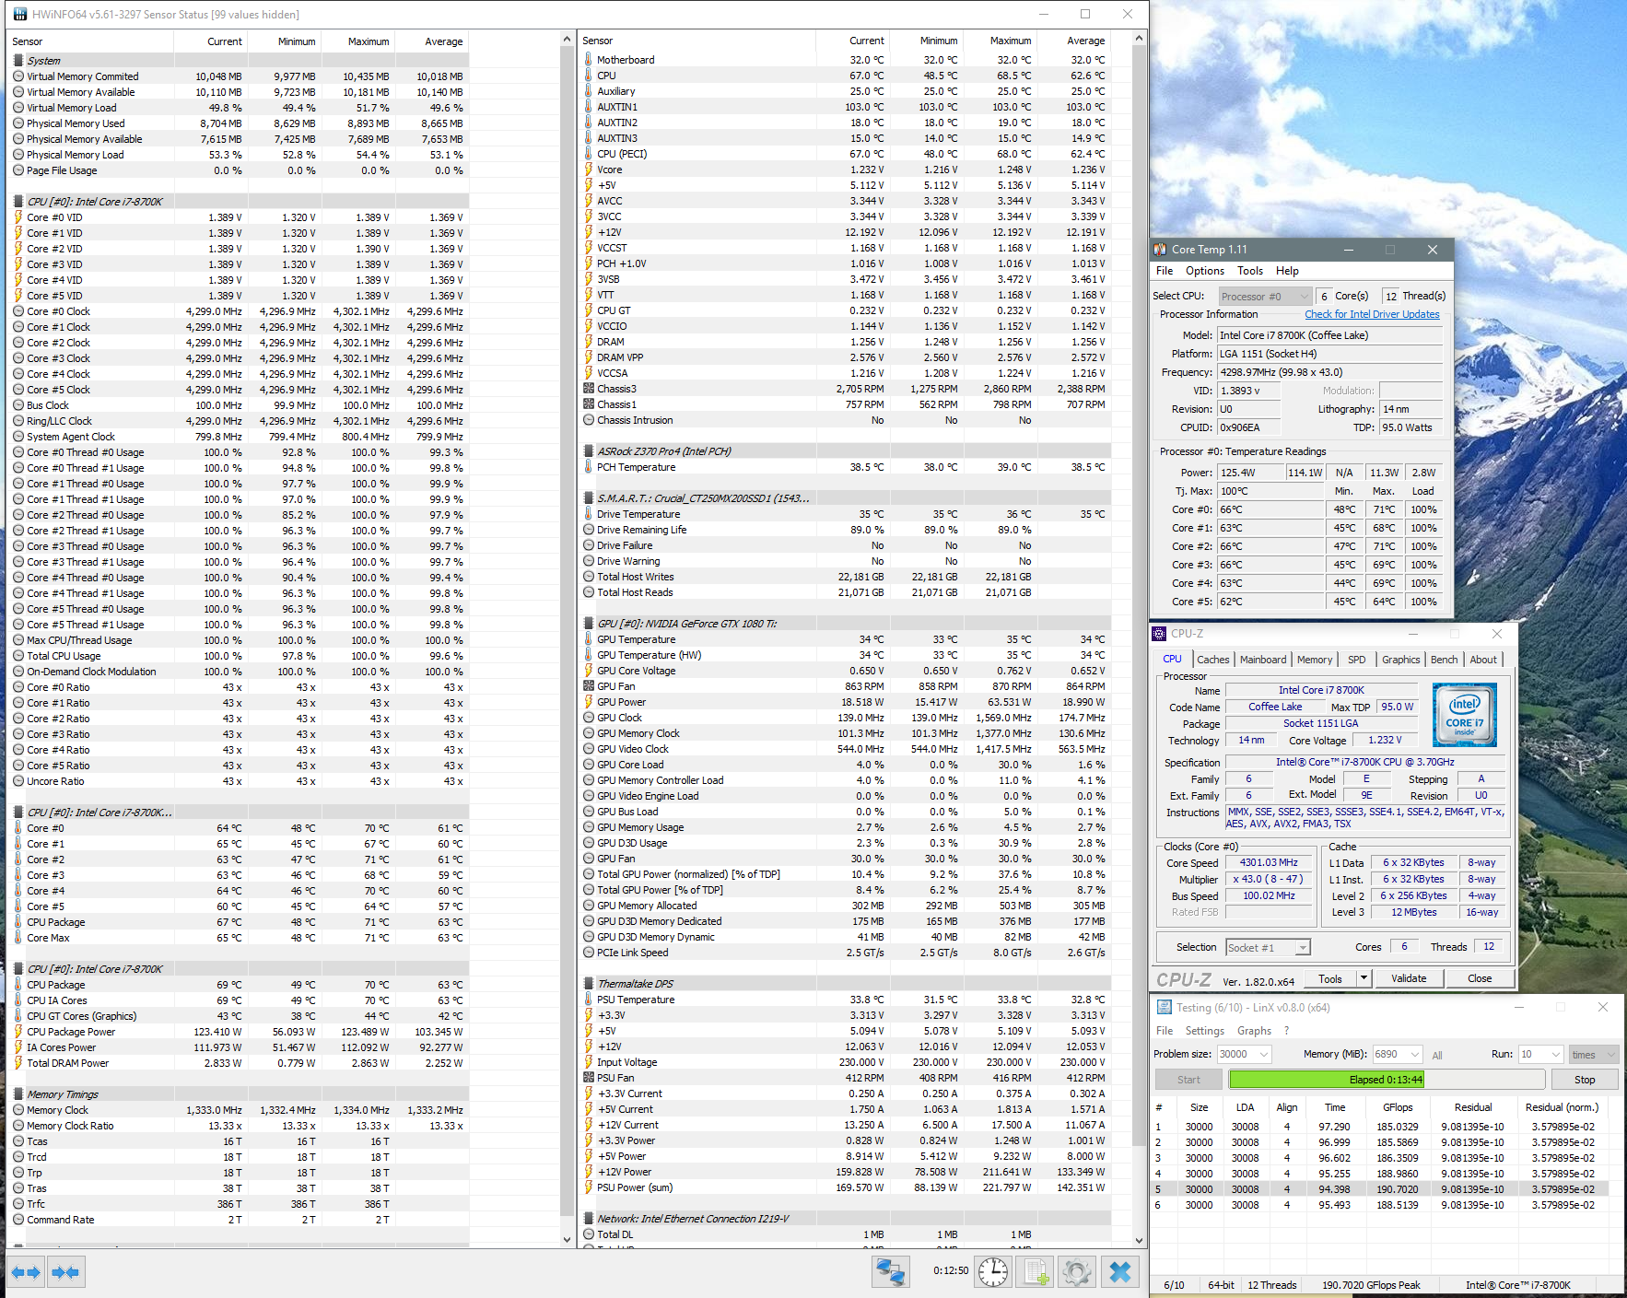
Task: Switch to the SPD tab in CPU-Z
Action: click(1357, 660)
